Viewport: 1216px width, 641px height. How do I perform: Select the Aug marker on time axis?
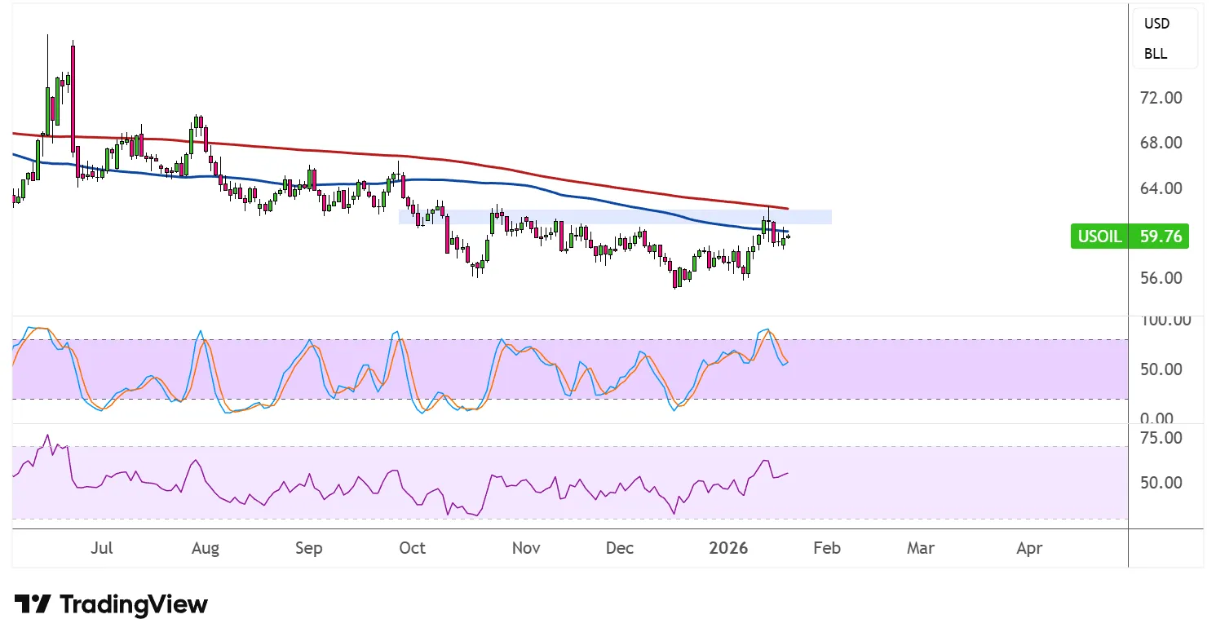point(205,548)
